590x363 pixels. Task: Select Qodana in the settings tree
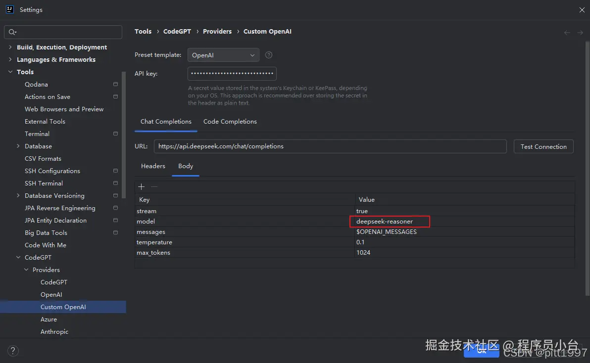[x=36, y=84]
